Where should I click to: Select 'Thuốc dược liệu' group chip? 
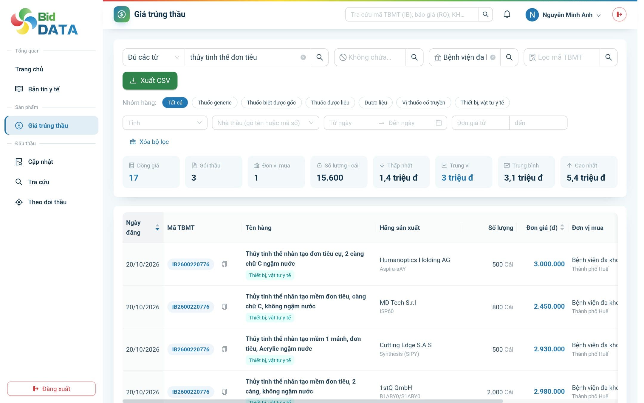330,103
